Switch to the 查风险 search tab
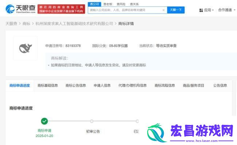Viewport: 237px width, 145px height. 121,4
